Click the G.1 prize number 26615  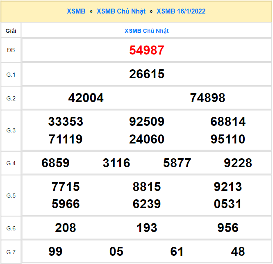[x=146, y=74]
